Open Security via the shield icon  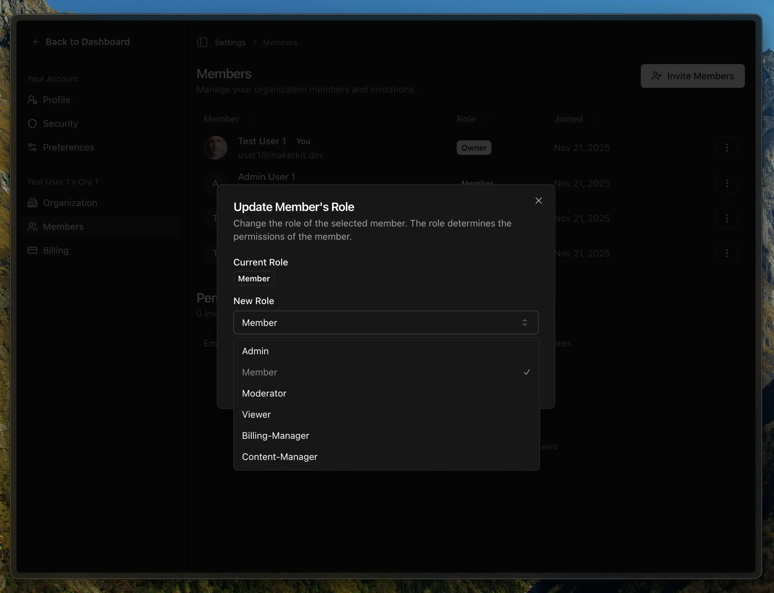click(32, 123)
